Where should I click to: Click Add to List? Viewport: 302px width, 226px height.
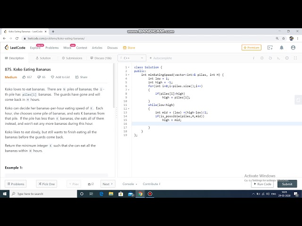point(60,77)
